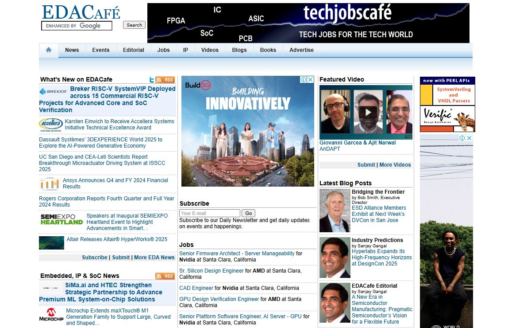
Task: Click Subscribe link under What's New
Action: (95, 258)
